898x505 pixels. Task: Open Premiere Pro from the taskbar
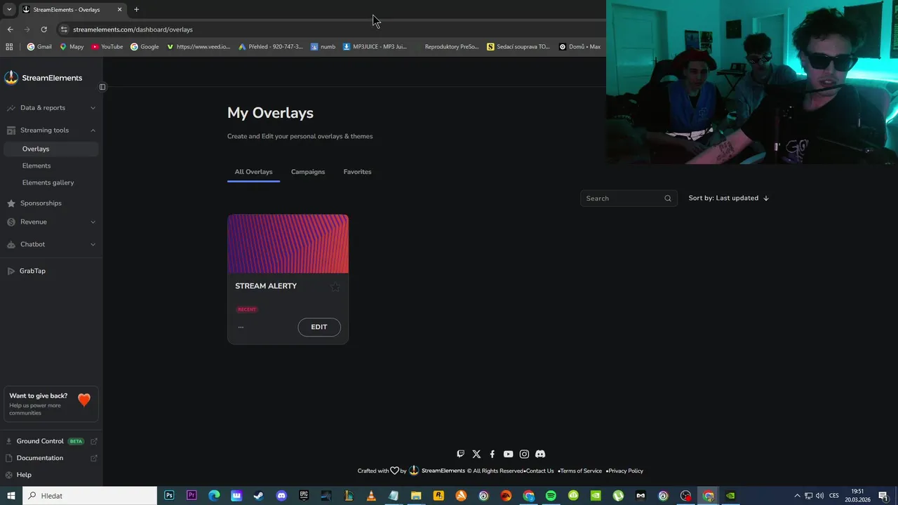point(192,496)
